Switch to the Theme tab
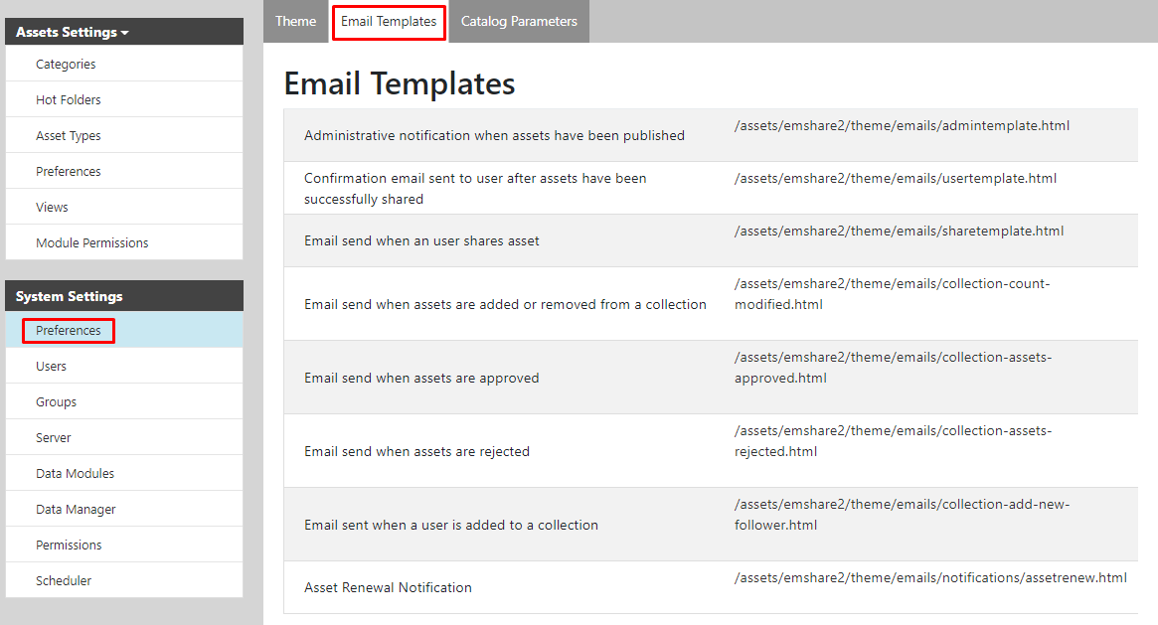 295,20
